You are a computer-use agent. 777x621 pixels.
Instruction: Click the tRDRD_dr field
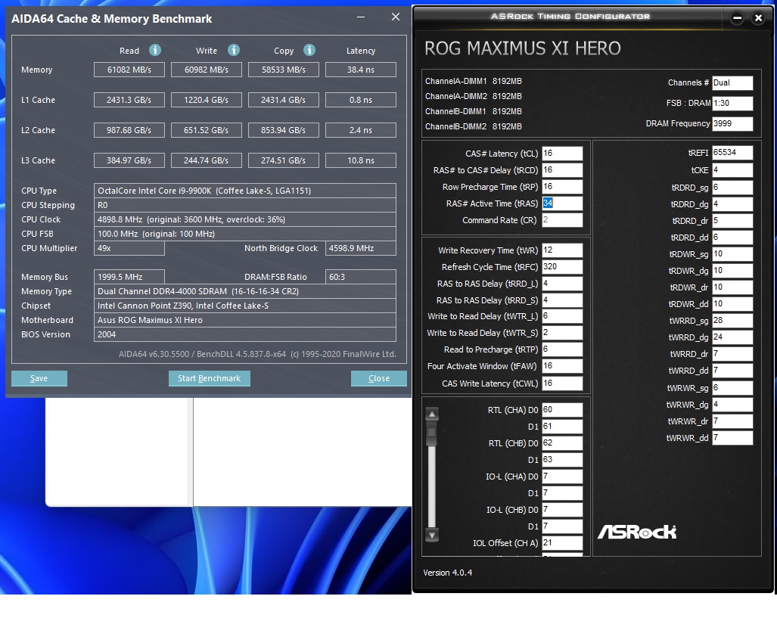click(732, 221)
